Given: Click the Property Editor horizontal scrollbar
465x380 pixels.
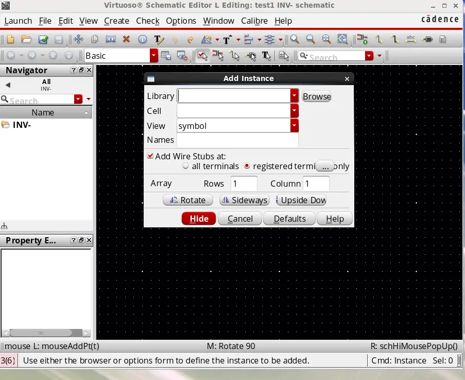Looking at the screenshot, I should (46, 333).
